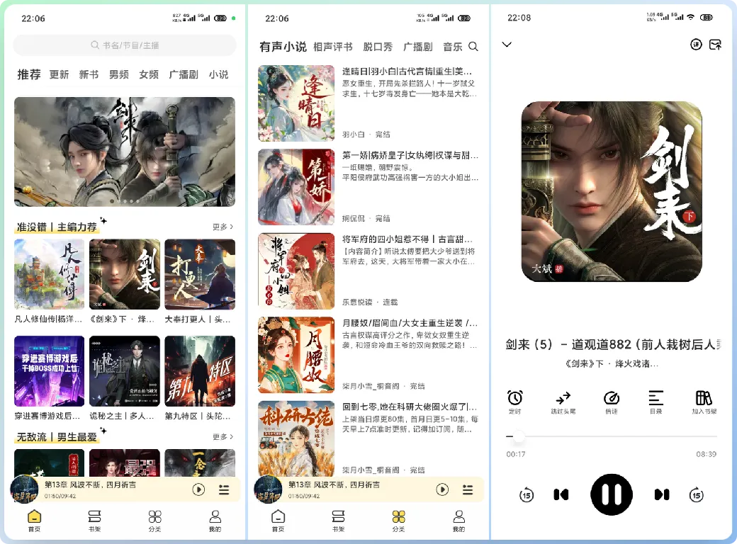Switch to the 音乐 category tab
Screen dimensions: 737x544
[453, 47]
